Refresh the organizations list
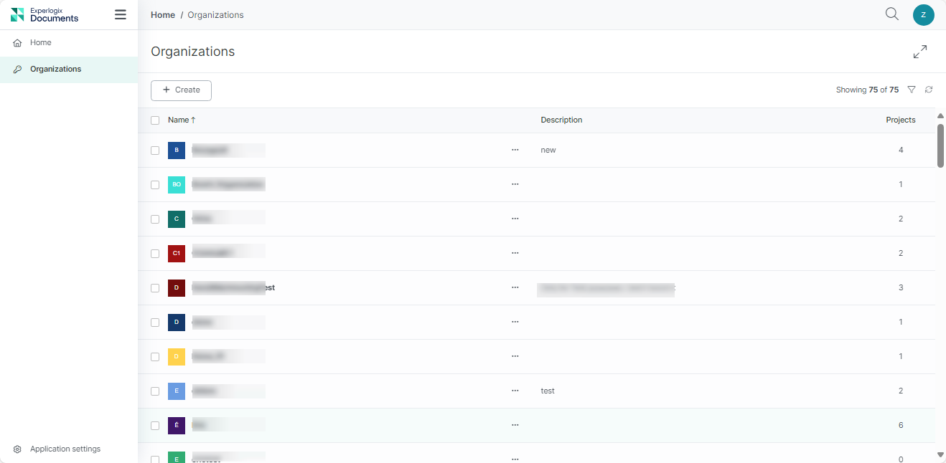This screenshot has width=946, height=463. coord(929,90)
